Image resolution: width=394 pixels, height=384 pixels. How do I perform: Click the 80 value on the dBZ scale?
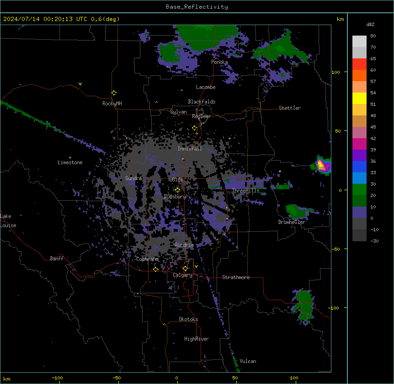click(x=373, y=36)
